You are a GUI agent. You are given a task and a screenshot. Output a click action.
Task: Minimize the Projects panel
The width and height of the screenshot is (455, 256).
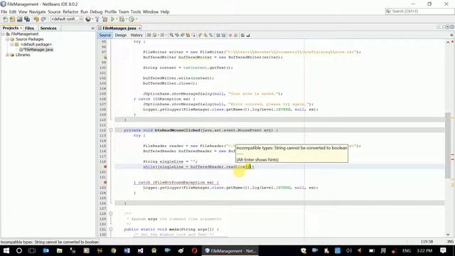(x=93, y=28)
